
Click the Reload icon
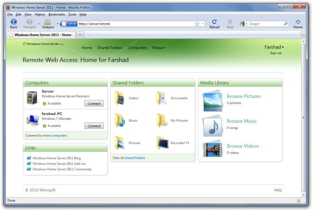click(214, 21)
